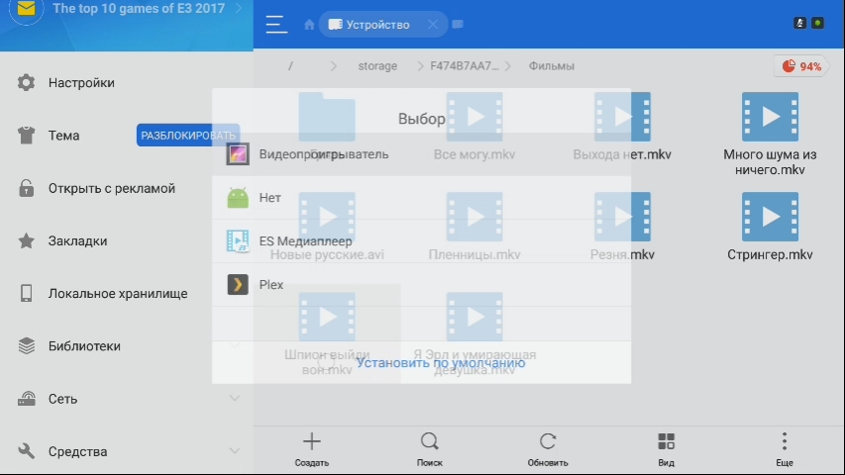The image size is (845, 475).
Task: Choose Видеопроигрыватель from the app list
Action: 323,154
